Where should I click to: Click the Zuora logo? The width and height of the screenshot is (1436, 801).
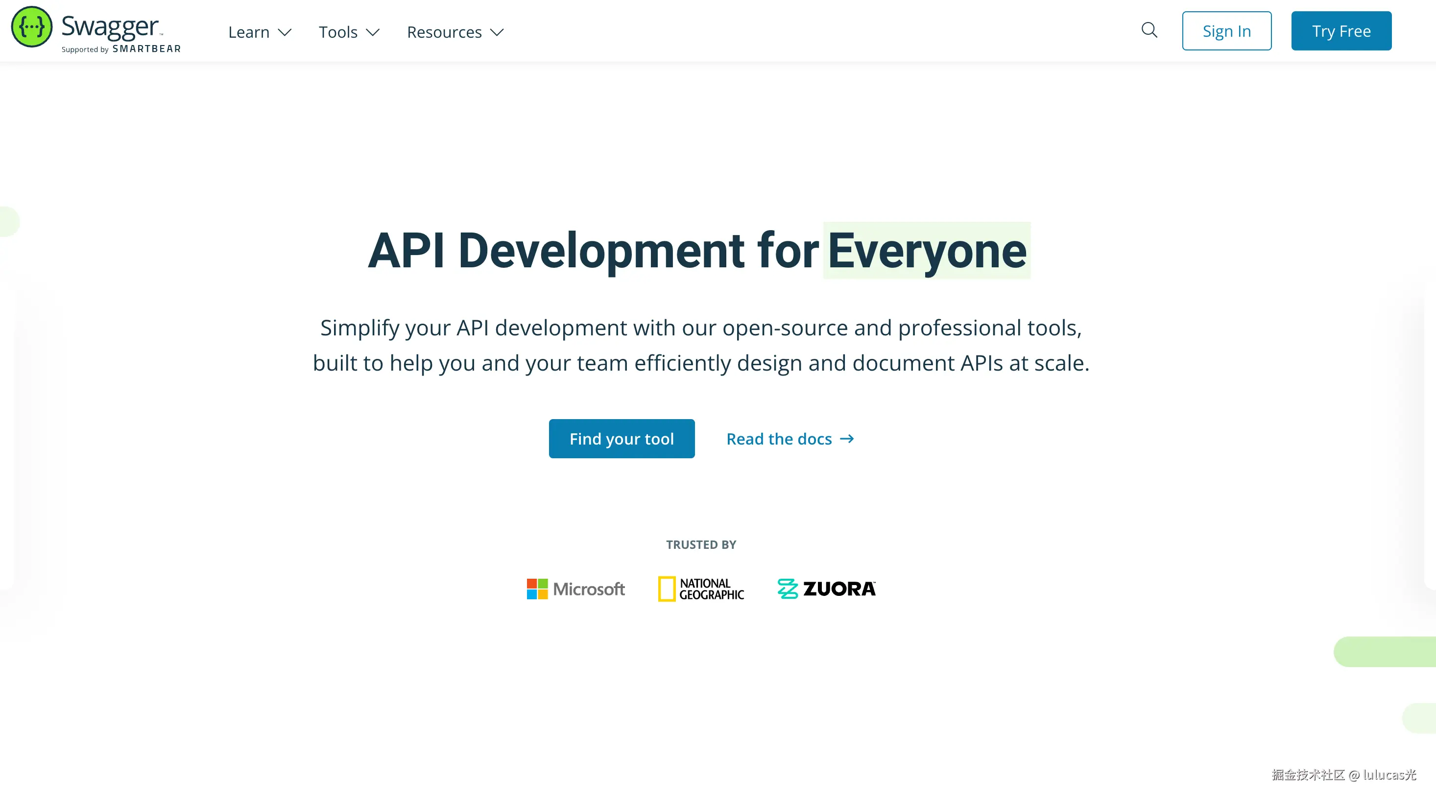click(x=826, y=589)
